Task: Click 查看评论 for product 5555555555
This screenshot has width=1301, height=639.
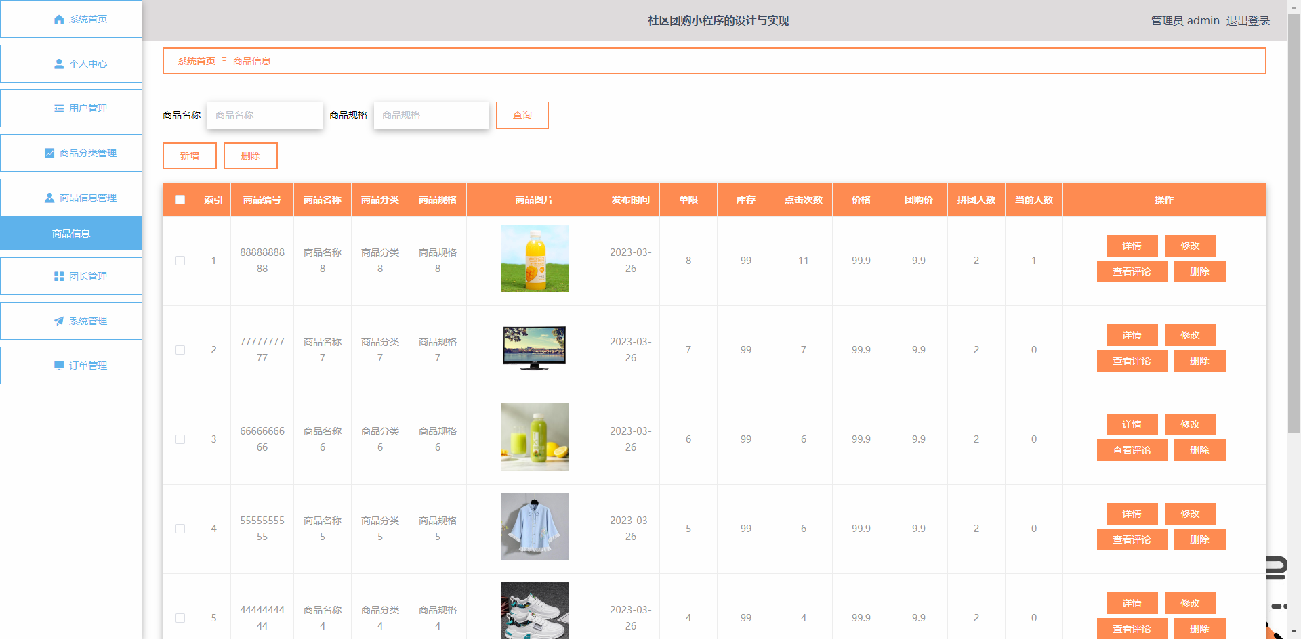Action: pyautogui.click(x=1132, y=539)
